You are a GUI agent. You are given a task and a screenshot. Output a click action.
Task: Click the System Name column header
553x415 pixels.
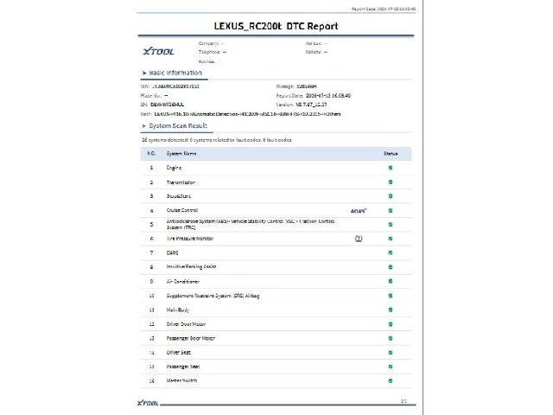(181, 154)
